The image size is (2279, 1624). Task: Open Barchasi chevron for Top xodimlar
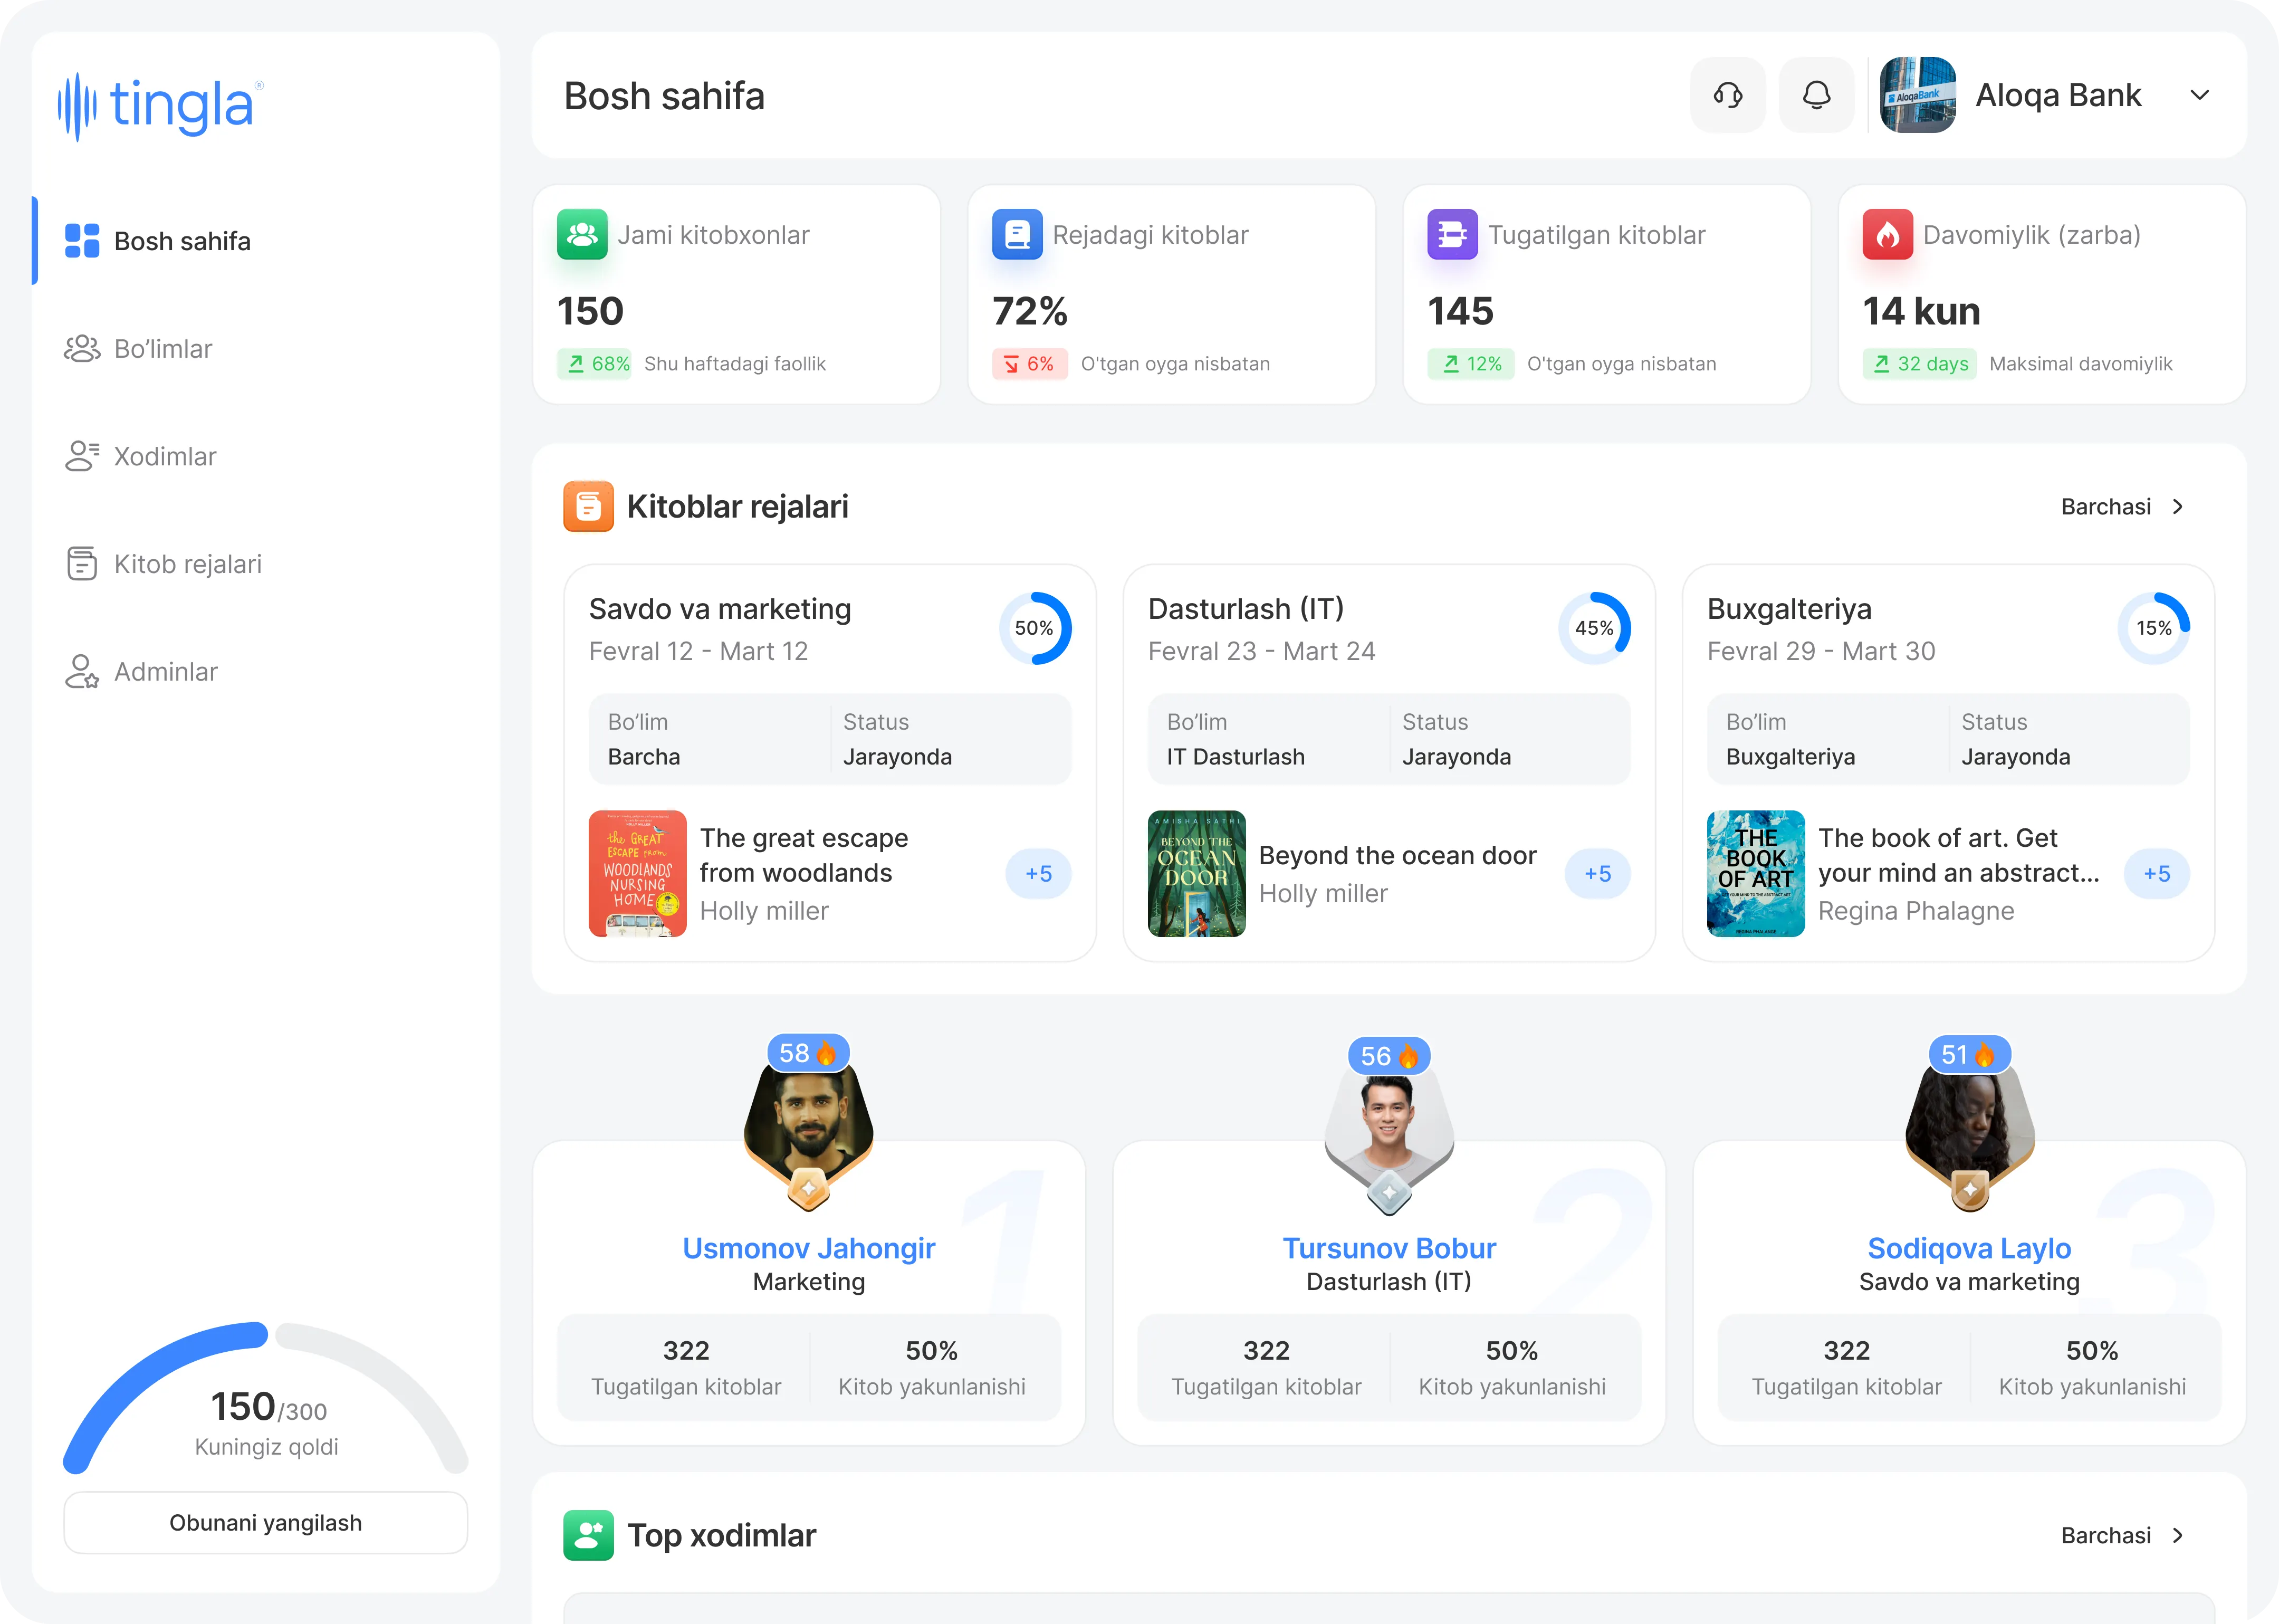pos(2178,1535)
